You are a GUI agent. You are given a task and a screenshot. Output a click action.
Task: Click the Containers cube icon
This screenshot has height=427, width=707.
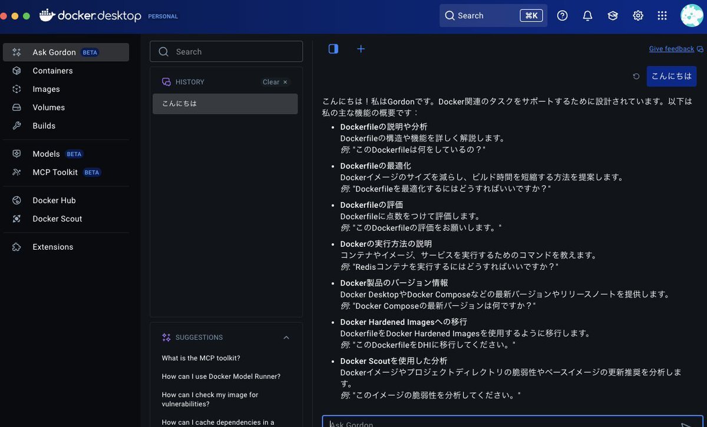click(17, 71)
